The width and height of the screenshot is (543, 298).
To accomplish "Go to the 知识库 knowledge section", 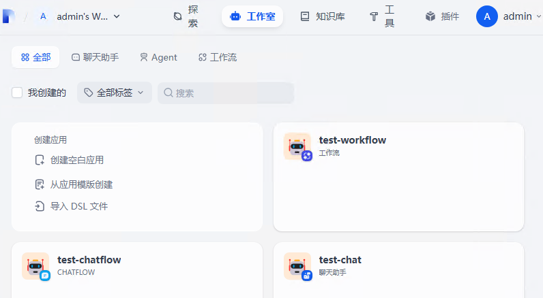I will (323, 16).
